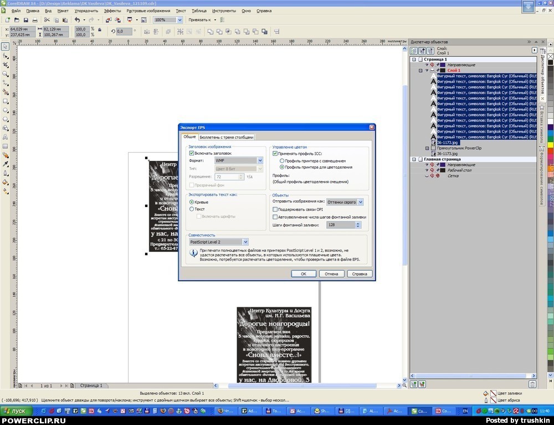Pick the yellow swatch in the color palette
554x425 pixels.
(x=550, y=144)
